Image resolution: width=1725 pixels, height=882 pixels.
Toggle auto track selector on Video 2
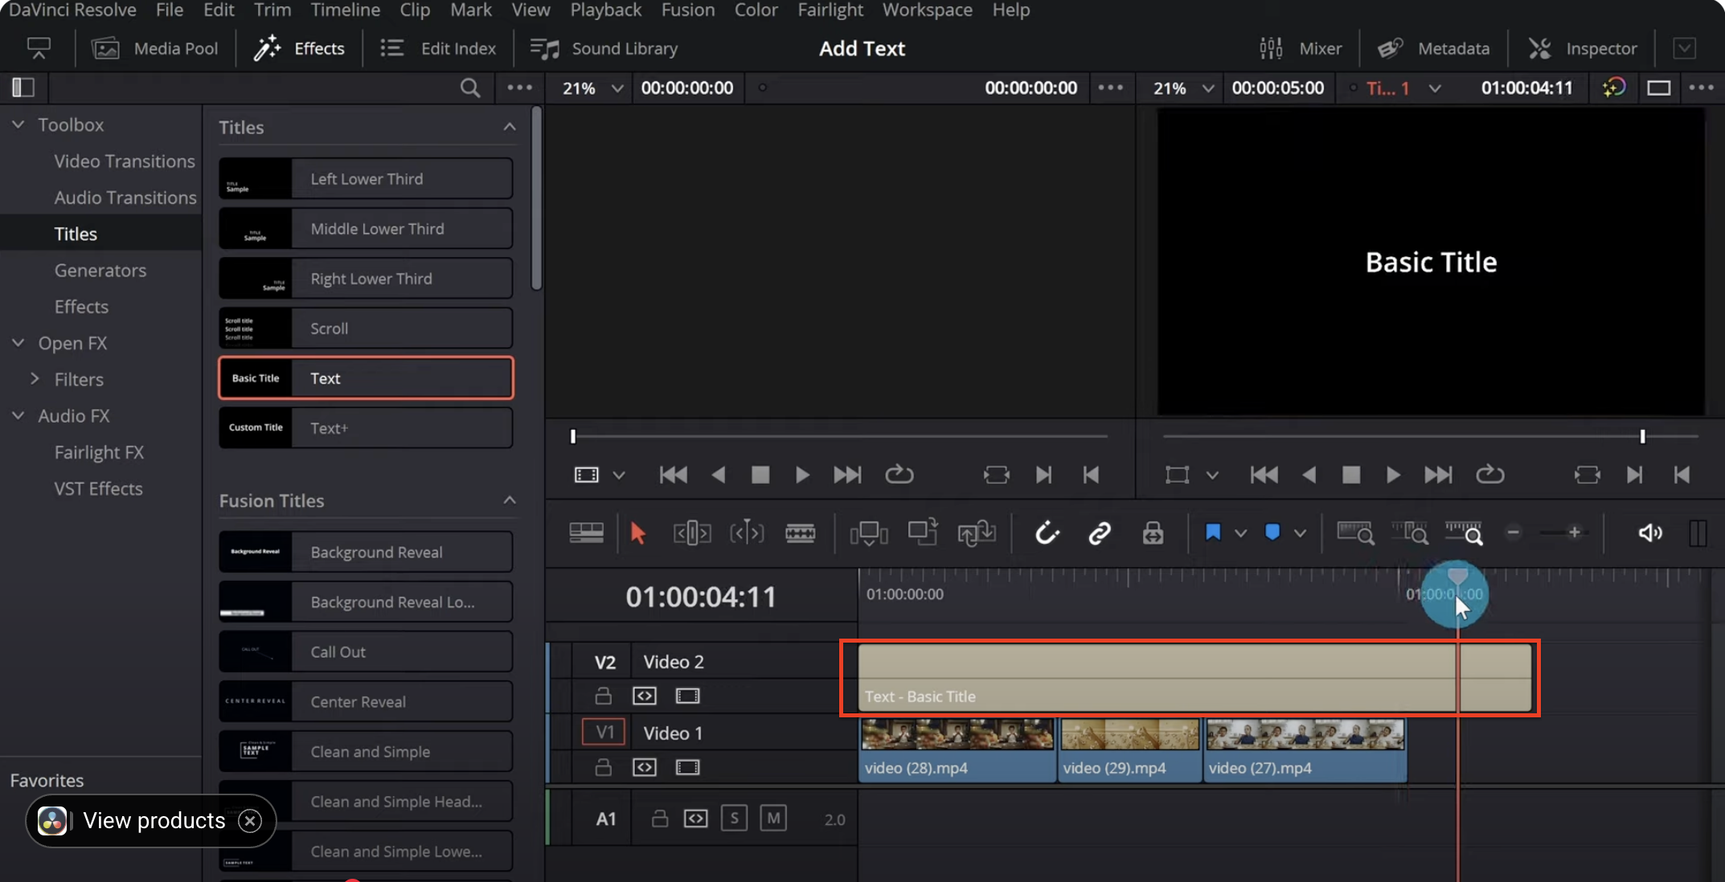pos(645,696)
